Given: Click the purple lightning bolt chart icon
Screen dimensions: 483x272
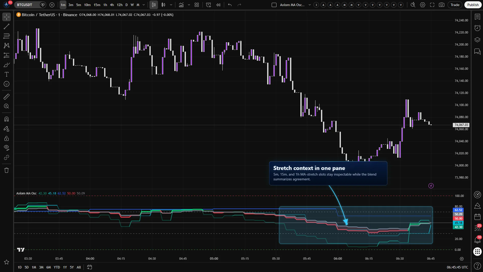Looking at the screenshot, I should pos(431,186).
